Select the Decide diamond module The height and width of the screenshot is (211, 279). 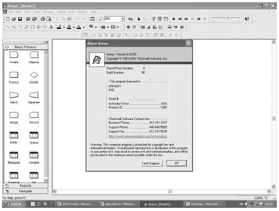tap(34, 78)
